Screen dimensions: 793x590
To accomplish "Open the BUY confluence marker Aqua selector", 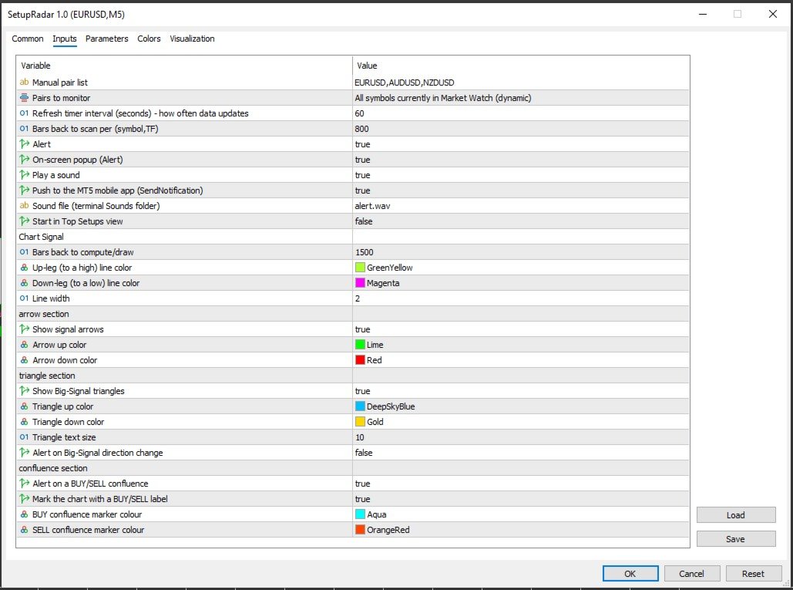I will tap(521, 514).
